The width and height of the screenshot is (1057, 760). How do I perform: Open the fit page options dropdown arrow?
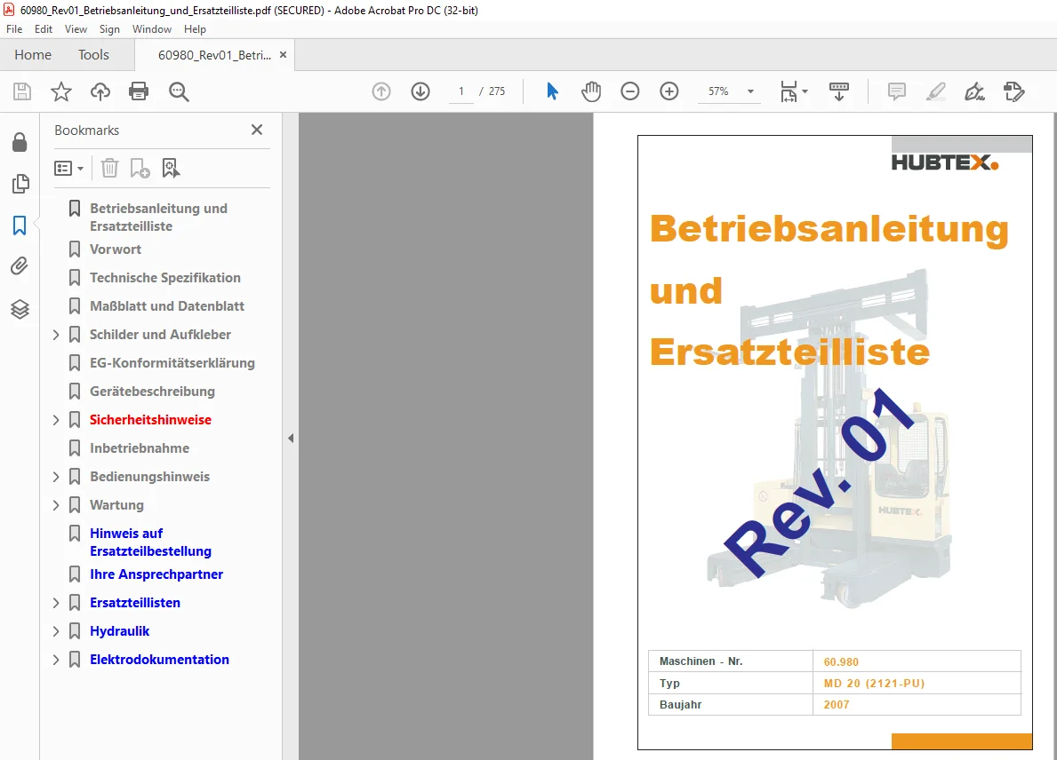click(x=805, y=91)
